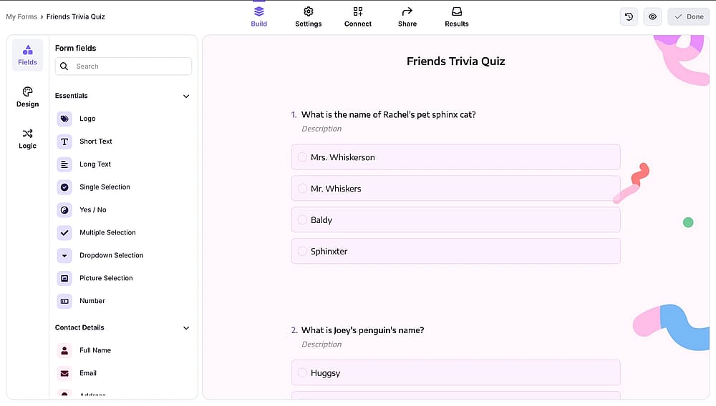
Task: Switch to the Build tab
Action: point(259,17)
